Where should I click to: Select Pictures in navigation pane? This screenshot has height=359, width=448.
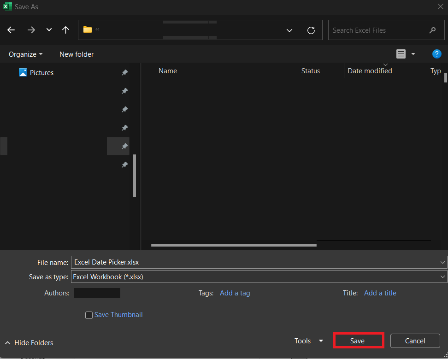(36, 72)
